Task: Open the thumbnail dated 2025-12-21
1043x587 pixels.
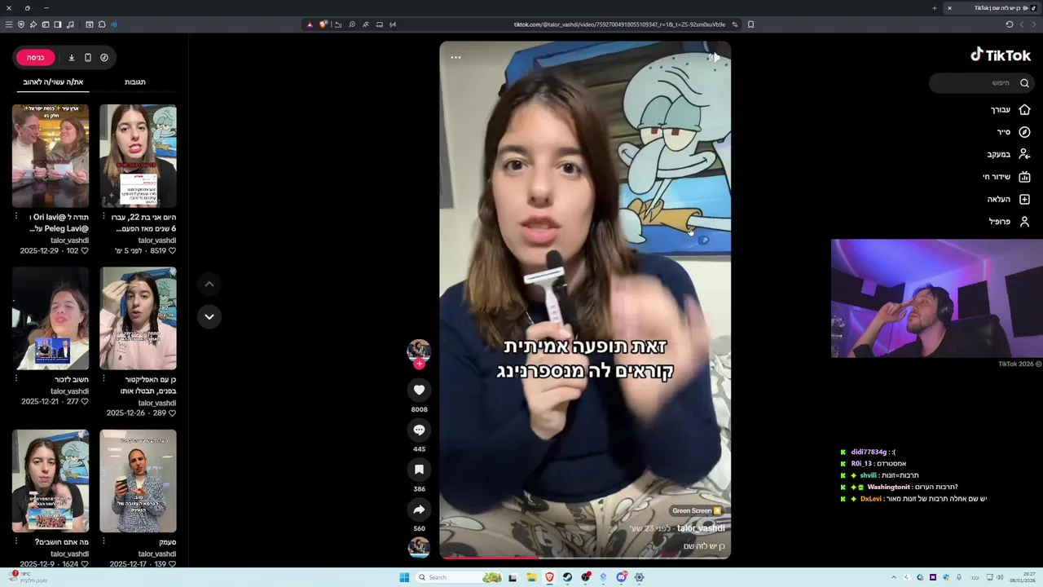Action: pyautogui.click(x=51, y=318)
